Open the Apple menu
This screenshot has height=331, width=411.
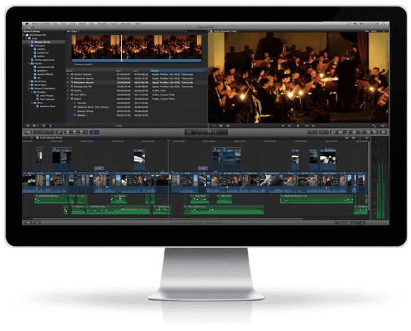pyautogui.click(x=27, y=24)
